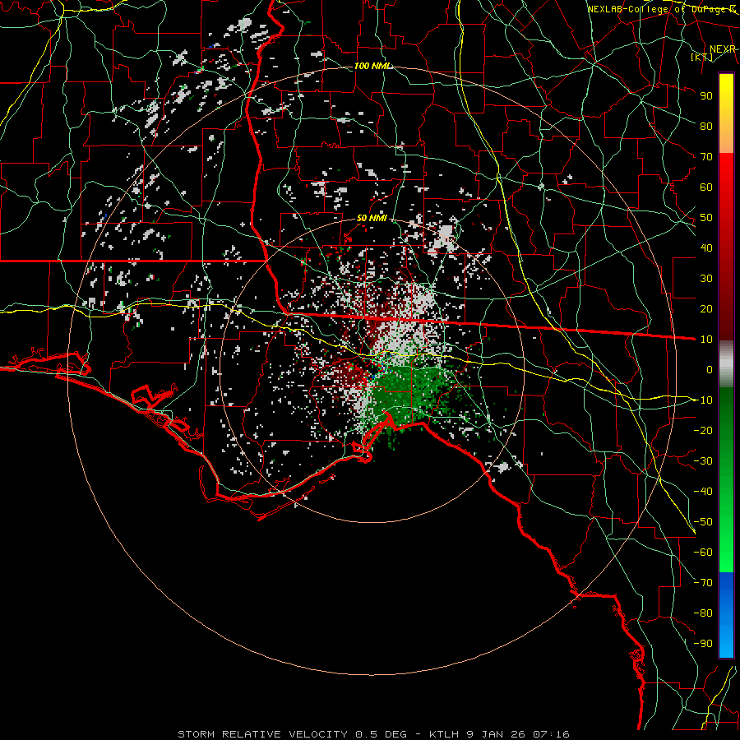Viewport: 740px width, 740px height.
Task: Click the -50 value on the velocity scale
Action: (703, 522)
